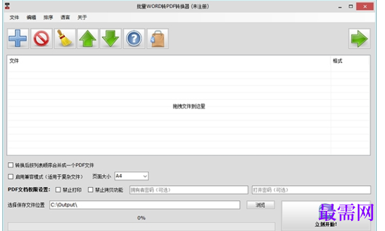
Task: Minimize the converter window
Action: coord(340,7)
